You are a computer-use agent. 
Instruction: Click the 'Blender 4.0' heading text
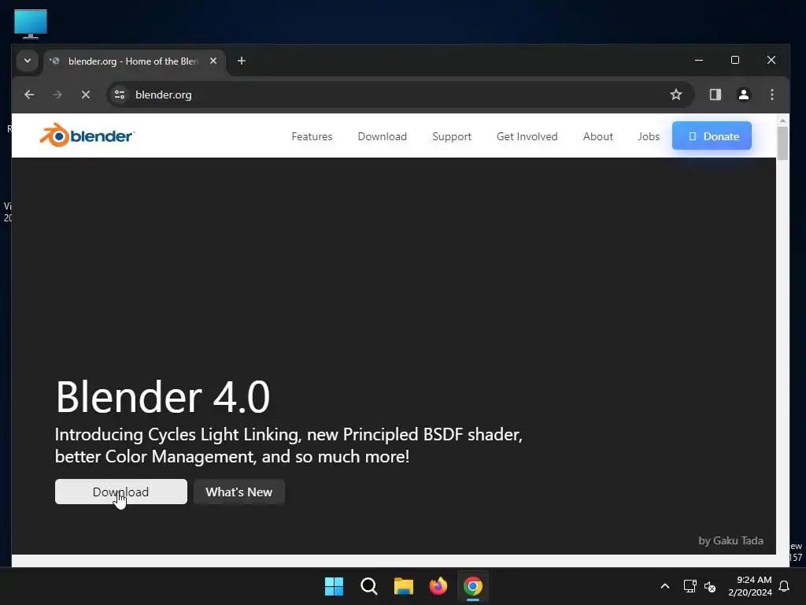162,397
